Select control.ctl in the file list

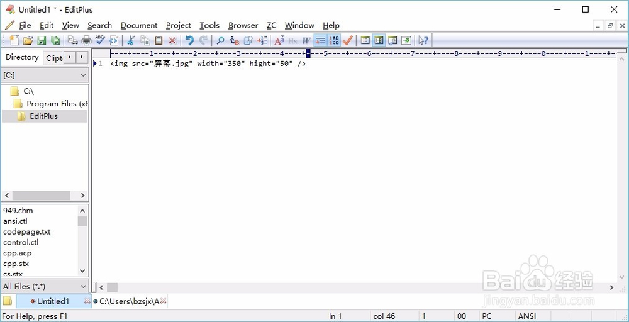(x=21, y=242)
